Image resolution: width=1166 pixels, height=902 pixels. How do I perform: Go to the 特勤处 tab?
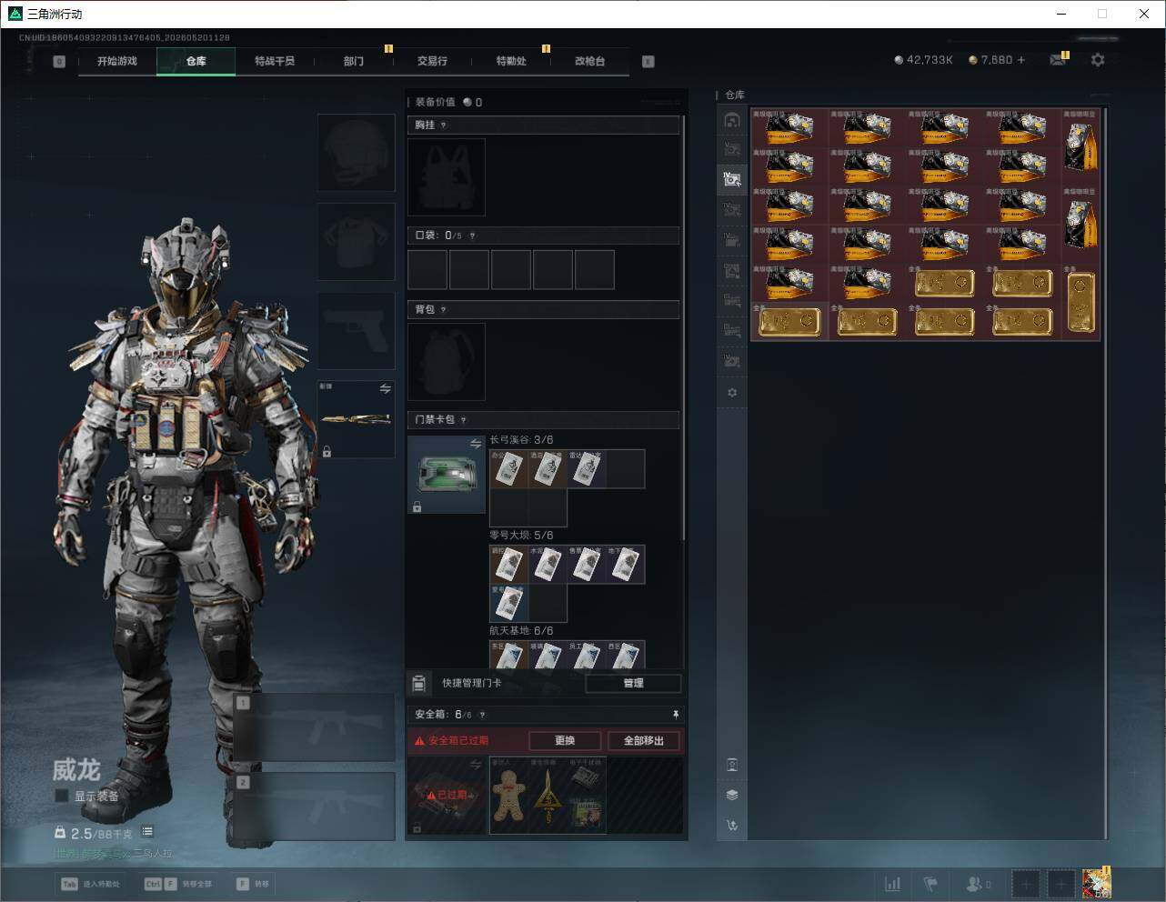pos(511,61)
